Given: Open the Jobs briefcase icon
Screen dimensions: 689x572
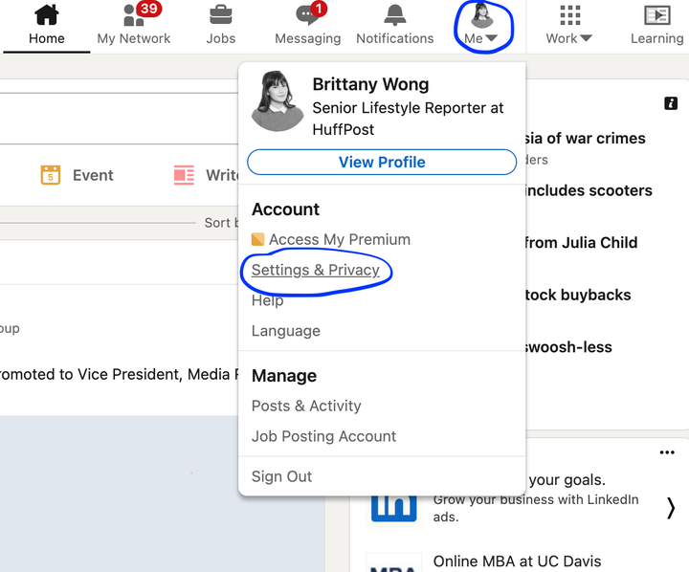Looking at the screenshot, I should (221, 15).
